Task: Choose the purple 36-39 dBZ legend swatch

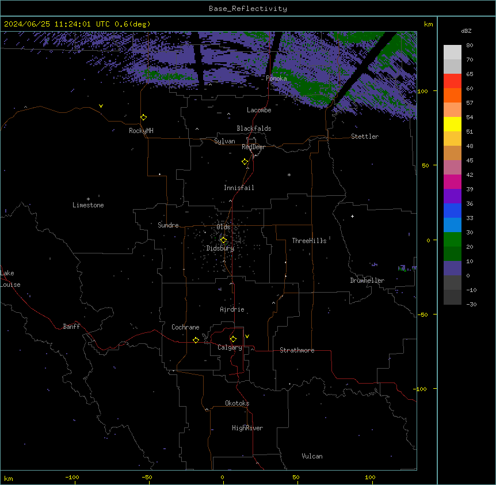Action: [452, 196]
